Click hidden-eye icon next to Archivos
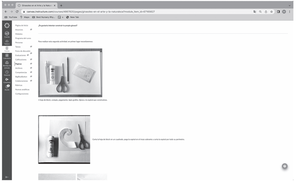 pyautogui.click(x=31, y=68)
